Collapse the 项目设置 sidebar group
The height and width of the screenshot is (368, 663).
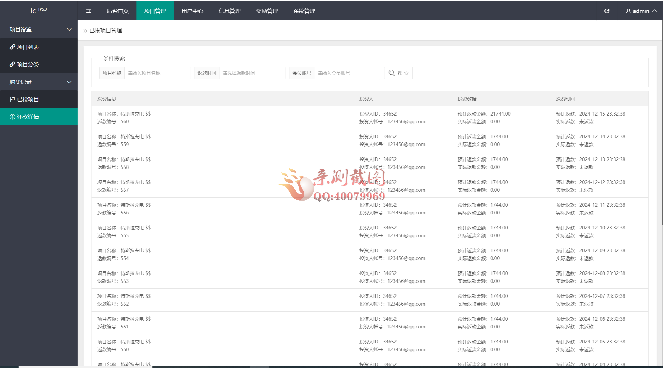coord(69,30)
